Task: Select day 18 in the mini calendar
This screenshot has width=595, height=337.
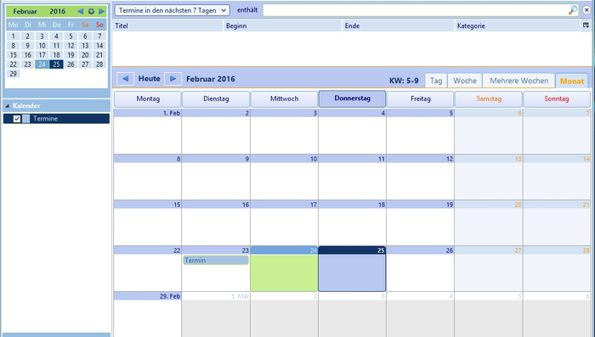Action: tap(56, 55)
